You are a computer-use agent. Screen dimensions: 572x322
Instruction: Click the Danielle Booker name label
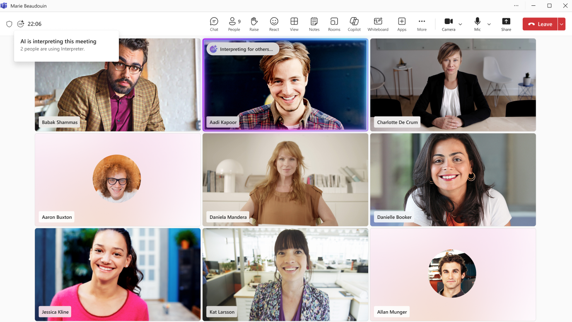(x=394, y=217)
